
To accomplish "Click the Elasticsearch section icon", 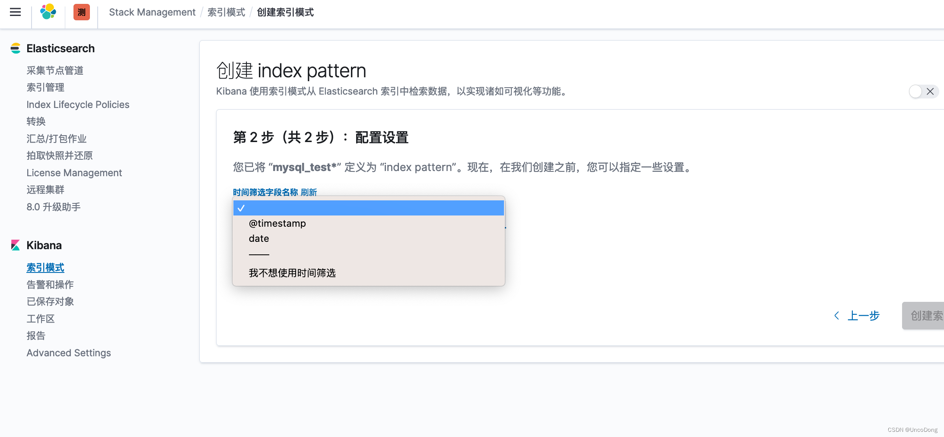I will pyautogui.click(x=16, y=48).
